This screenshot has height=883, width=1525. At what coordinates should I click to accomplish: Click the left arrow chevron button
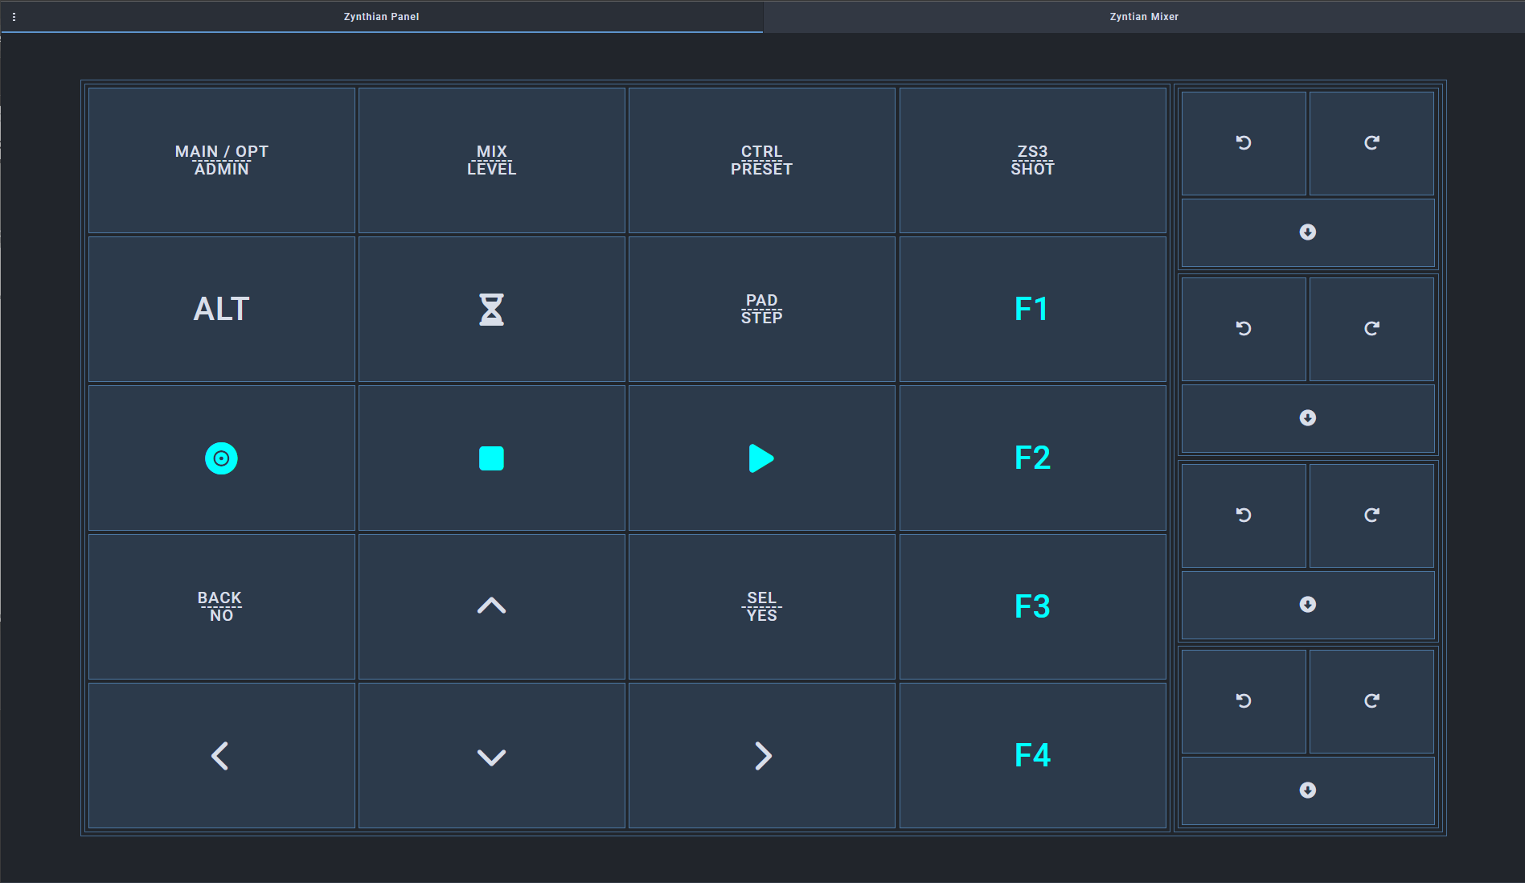pos(222,755)
